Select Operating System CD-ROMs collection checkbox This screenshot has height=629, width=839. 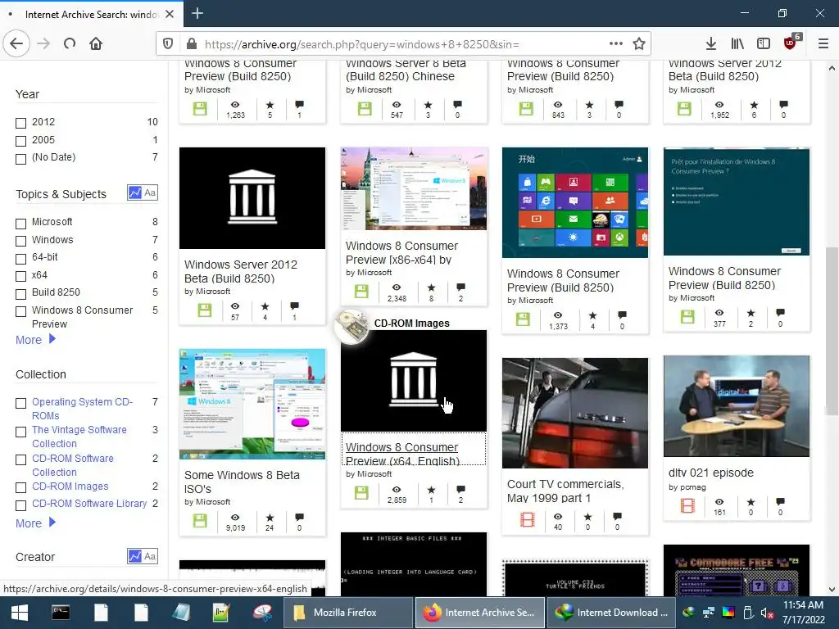tap(20, 403)
